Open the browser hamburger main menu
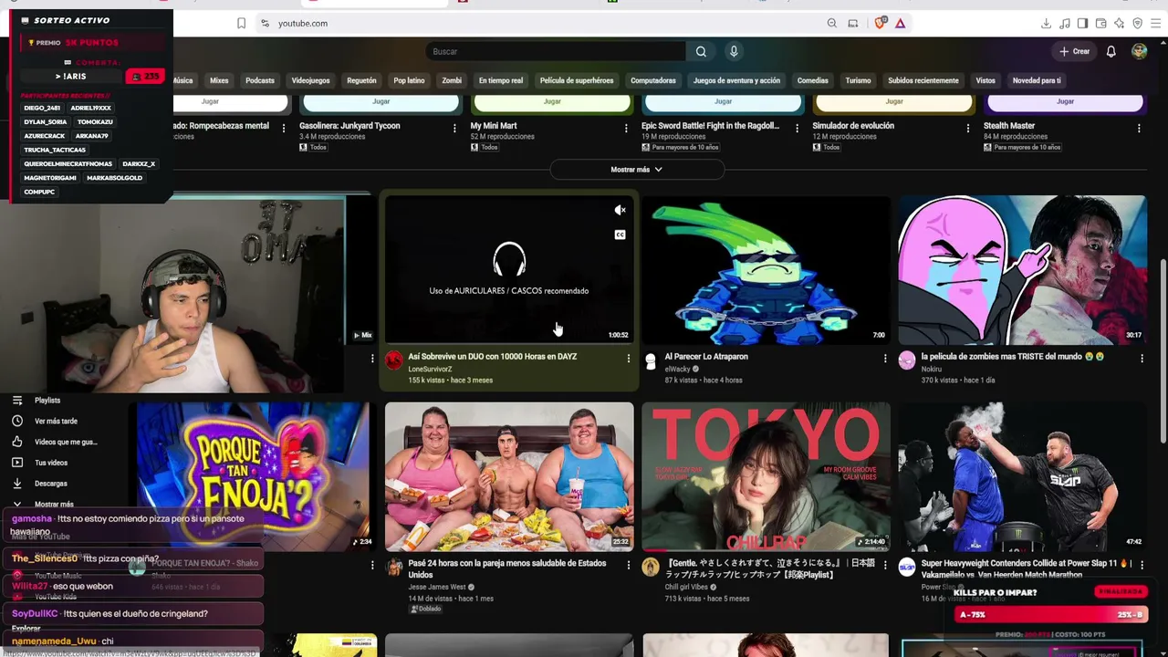 [x=1155, y=23]
